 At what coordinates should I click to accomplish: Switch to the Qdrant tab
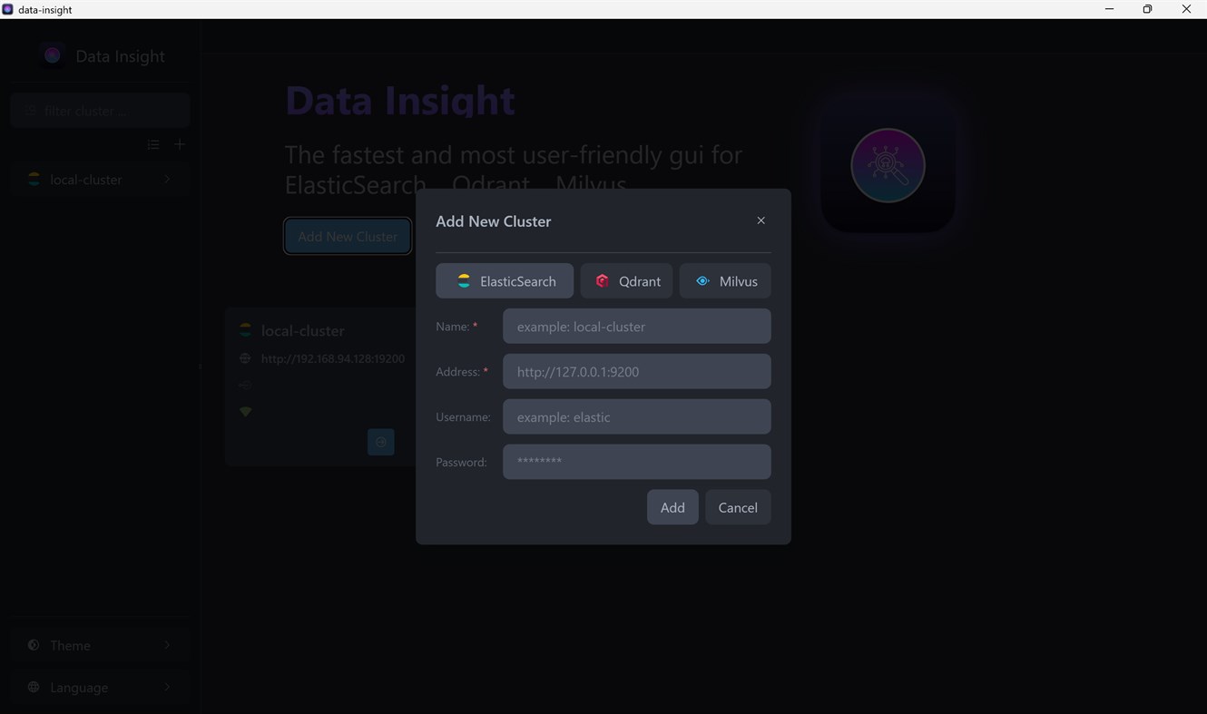tap(627, 281)
